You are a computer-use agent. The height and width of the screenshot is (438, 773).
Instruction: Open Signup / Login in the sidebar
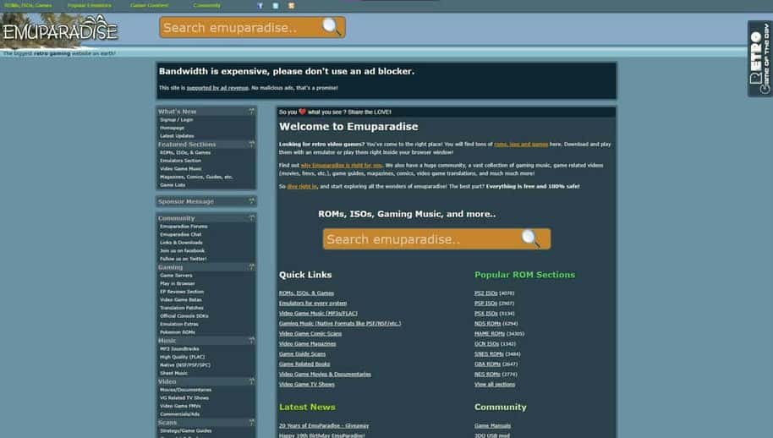(x=177, y=120)
